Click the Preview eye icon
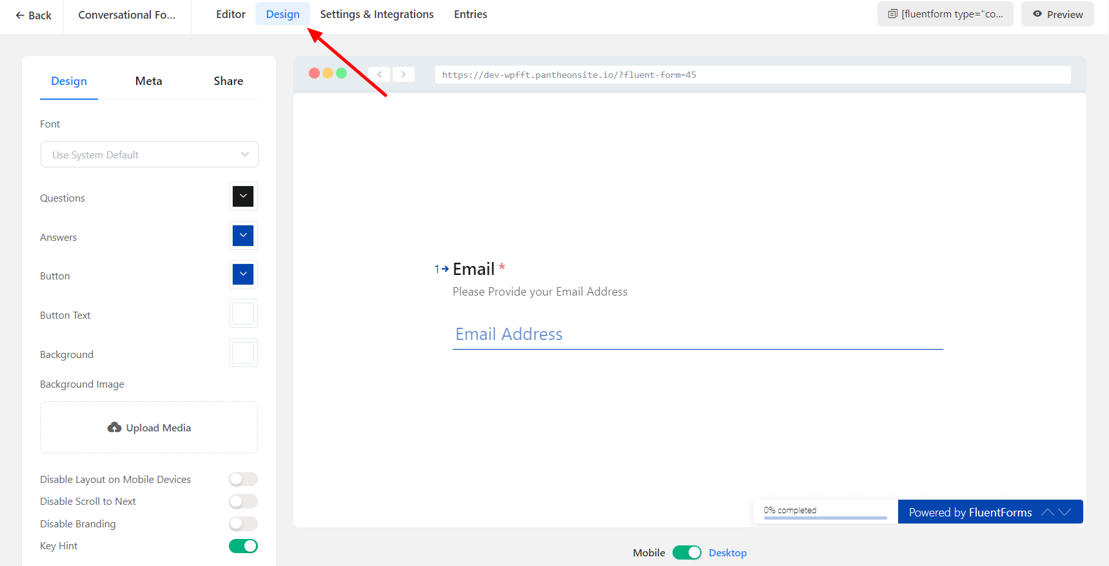Screen dimensions: 1109x566 click(1037, 14)
